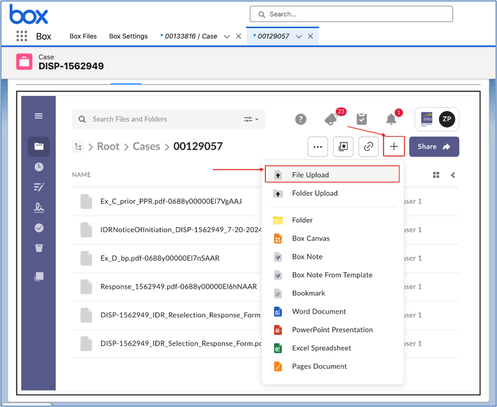
Task: Click the 00129057 folder name in breadcrumb
Action: (198, 147)
